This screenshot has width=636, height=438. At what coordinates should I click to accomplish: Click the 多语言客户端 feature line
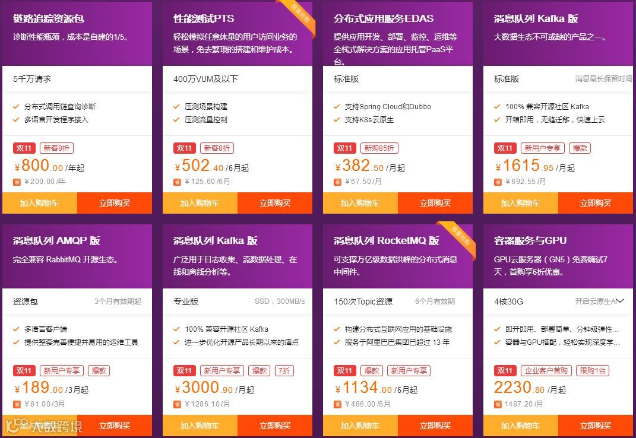45,329
